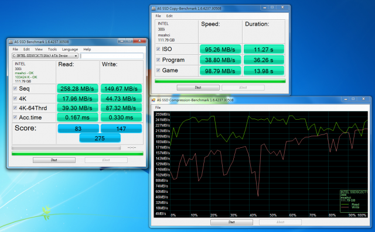The image size is (375, 232).
Task: Click the gray test progress bar above the green bar
Action: (66, 148)
